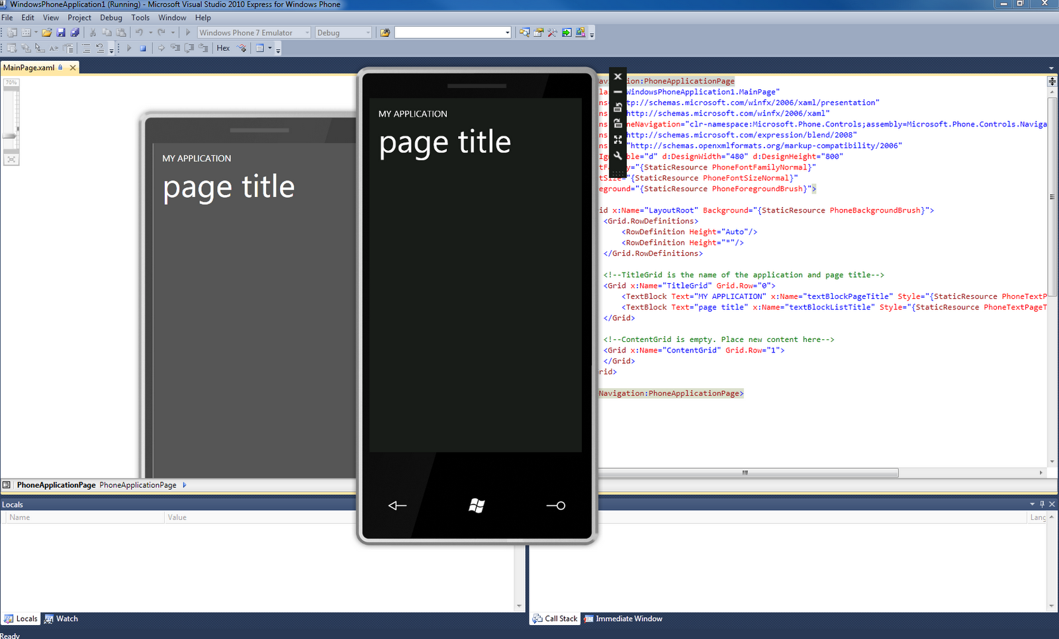Click the Stop Debugging square icon
Image resolution: width=1059 pixels, height=639 pixels.
click(142, 48)
